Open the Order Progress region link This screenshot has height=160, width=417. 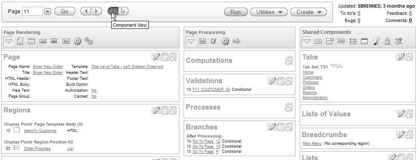[x=37, y=149]
